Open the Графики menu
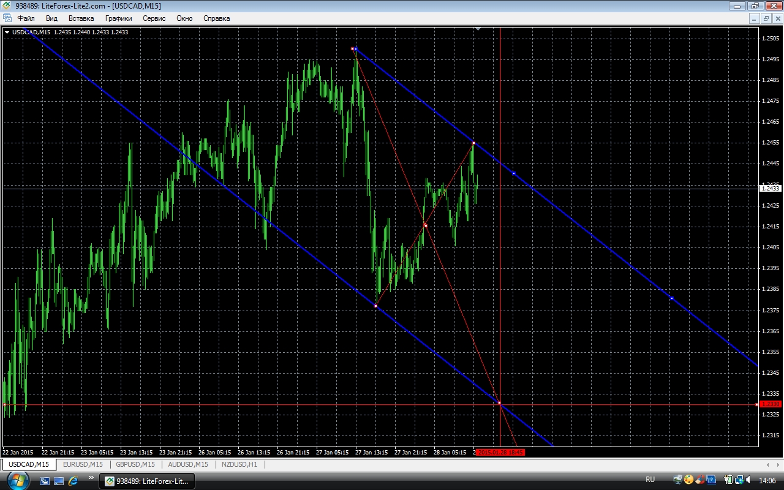The height and width of the screenshot is (490, 784). pyautogui.click(x=118, y=18)
